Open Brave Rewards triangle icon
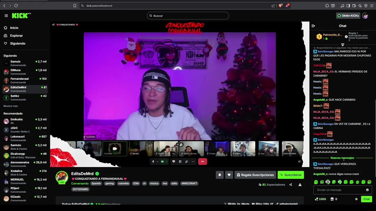Screen dimensions: 376x211 [288, 6]
